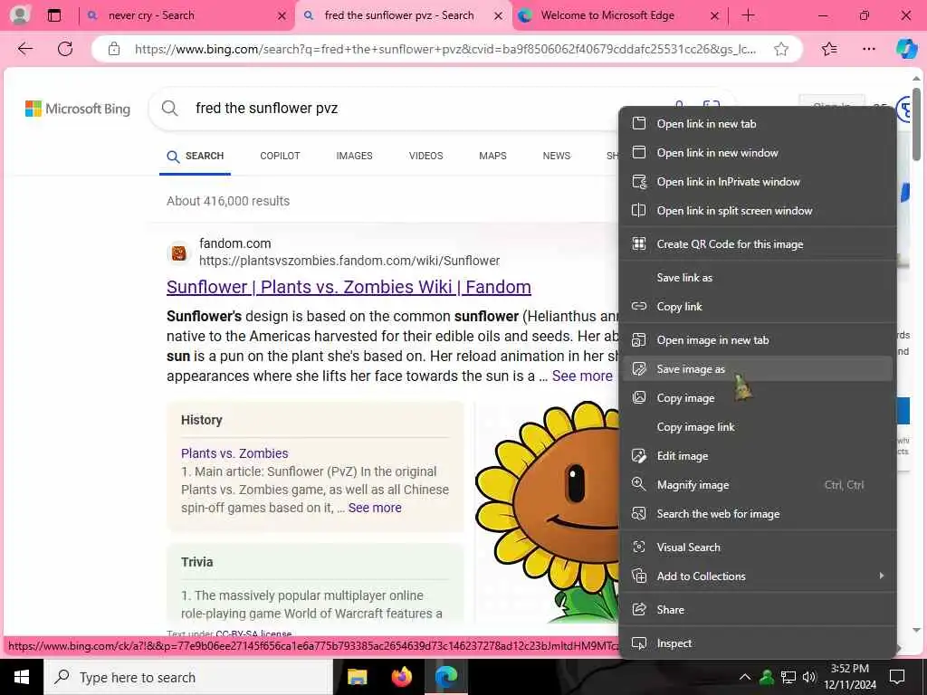Open the Favorites list icon

point(829,49)
